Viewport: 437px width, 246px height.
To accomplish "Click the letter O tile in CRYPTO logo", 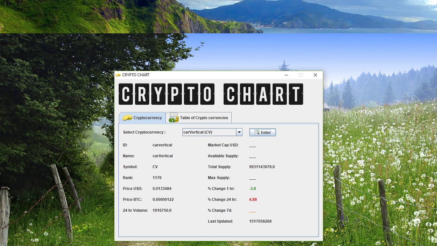I will tap(207, 94).
